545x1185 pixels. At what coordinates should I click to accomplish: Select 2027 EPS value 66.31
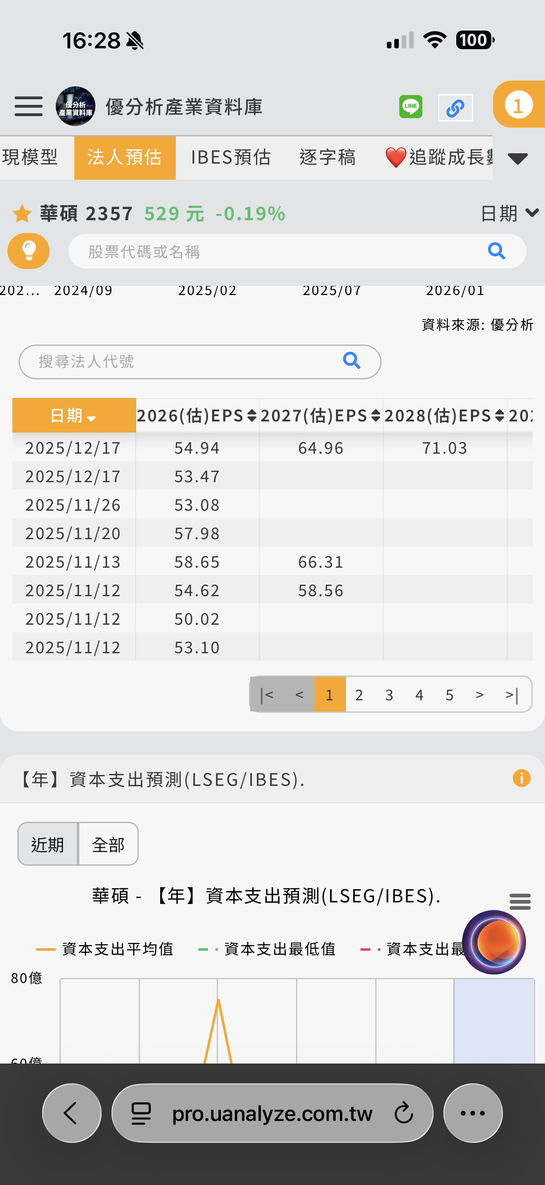coord(321,562)
